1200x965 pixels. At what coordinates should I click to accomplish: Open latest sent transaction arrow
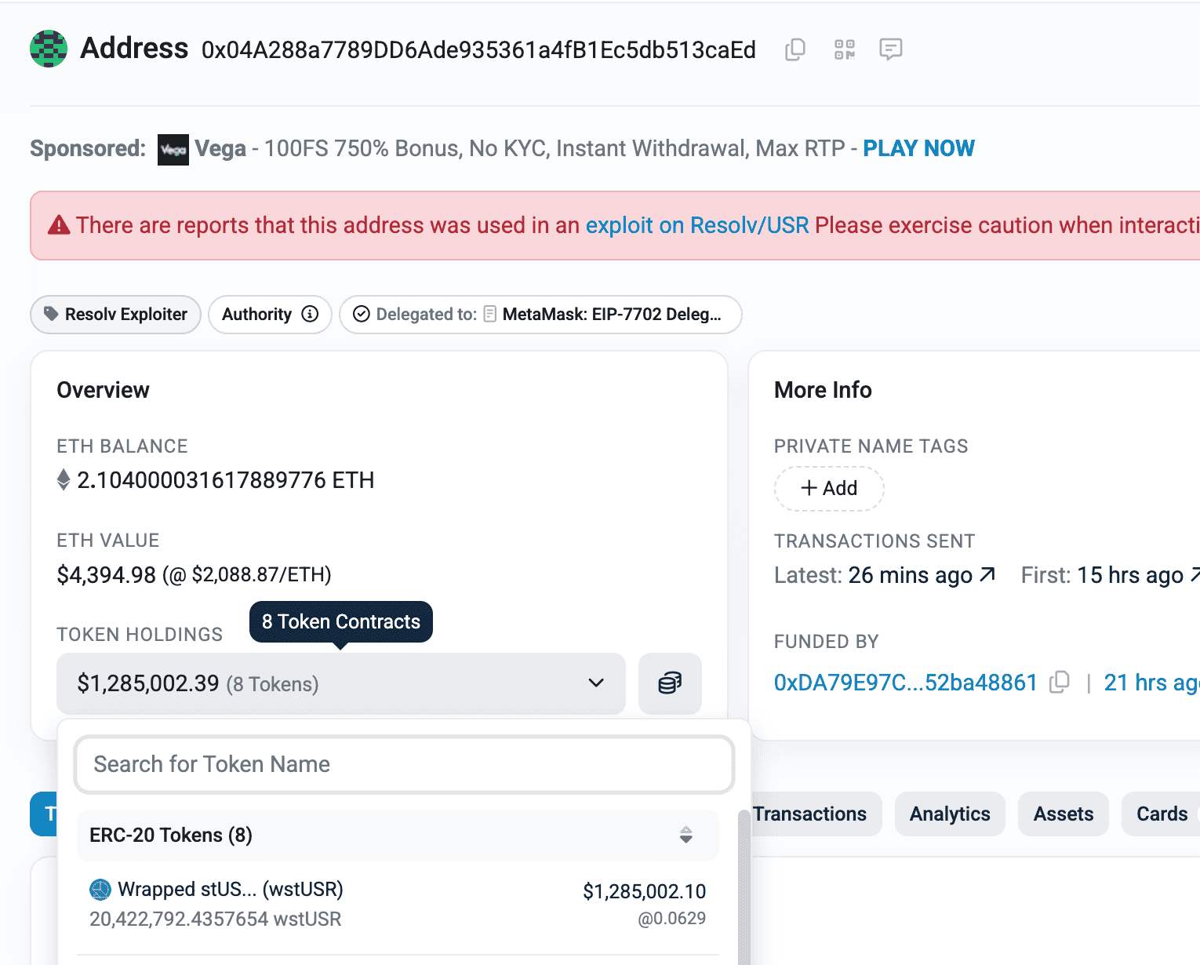pos(987,575)
